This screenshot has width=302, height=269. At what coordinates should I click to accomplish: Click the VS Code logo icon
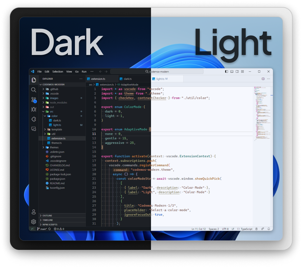tap(33, 71)
